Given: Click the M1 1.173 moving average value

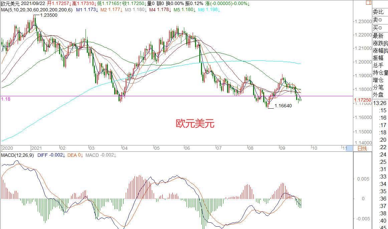Looking at the screenshot, I should pos(87,10).
